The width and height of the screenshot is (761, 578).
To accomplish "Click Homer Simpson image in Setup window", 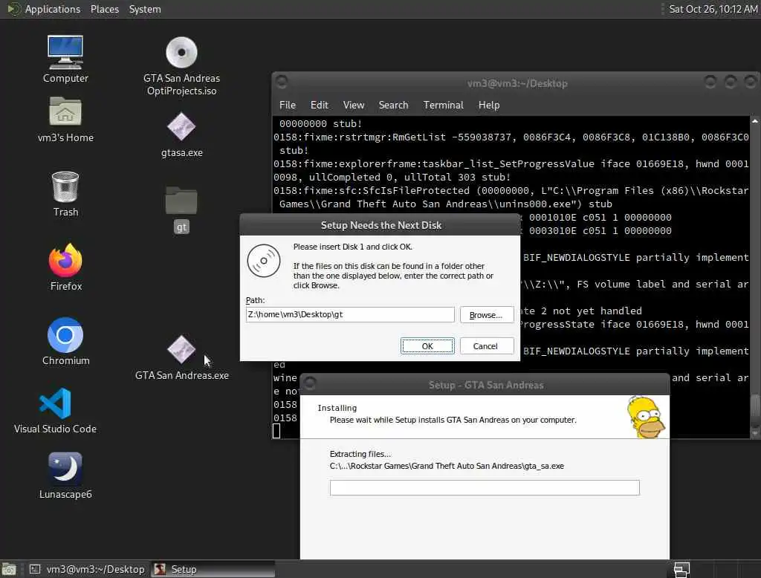I will click(646, 417).
